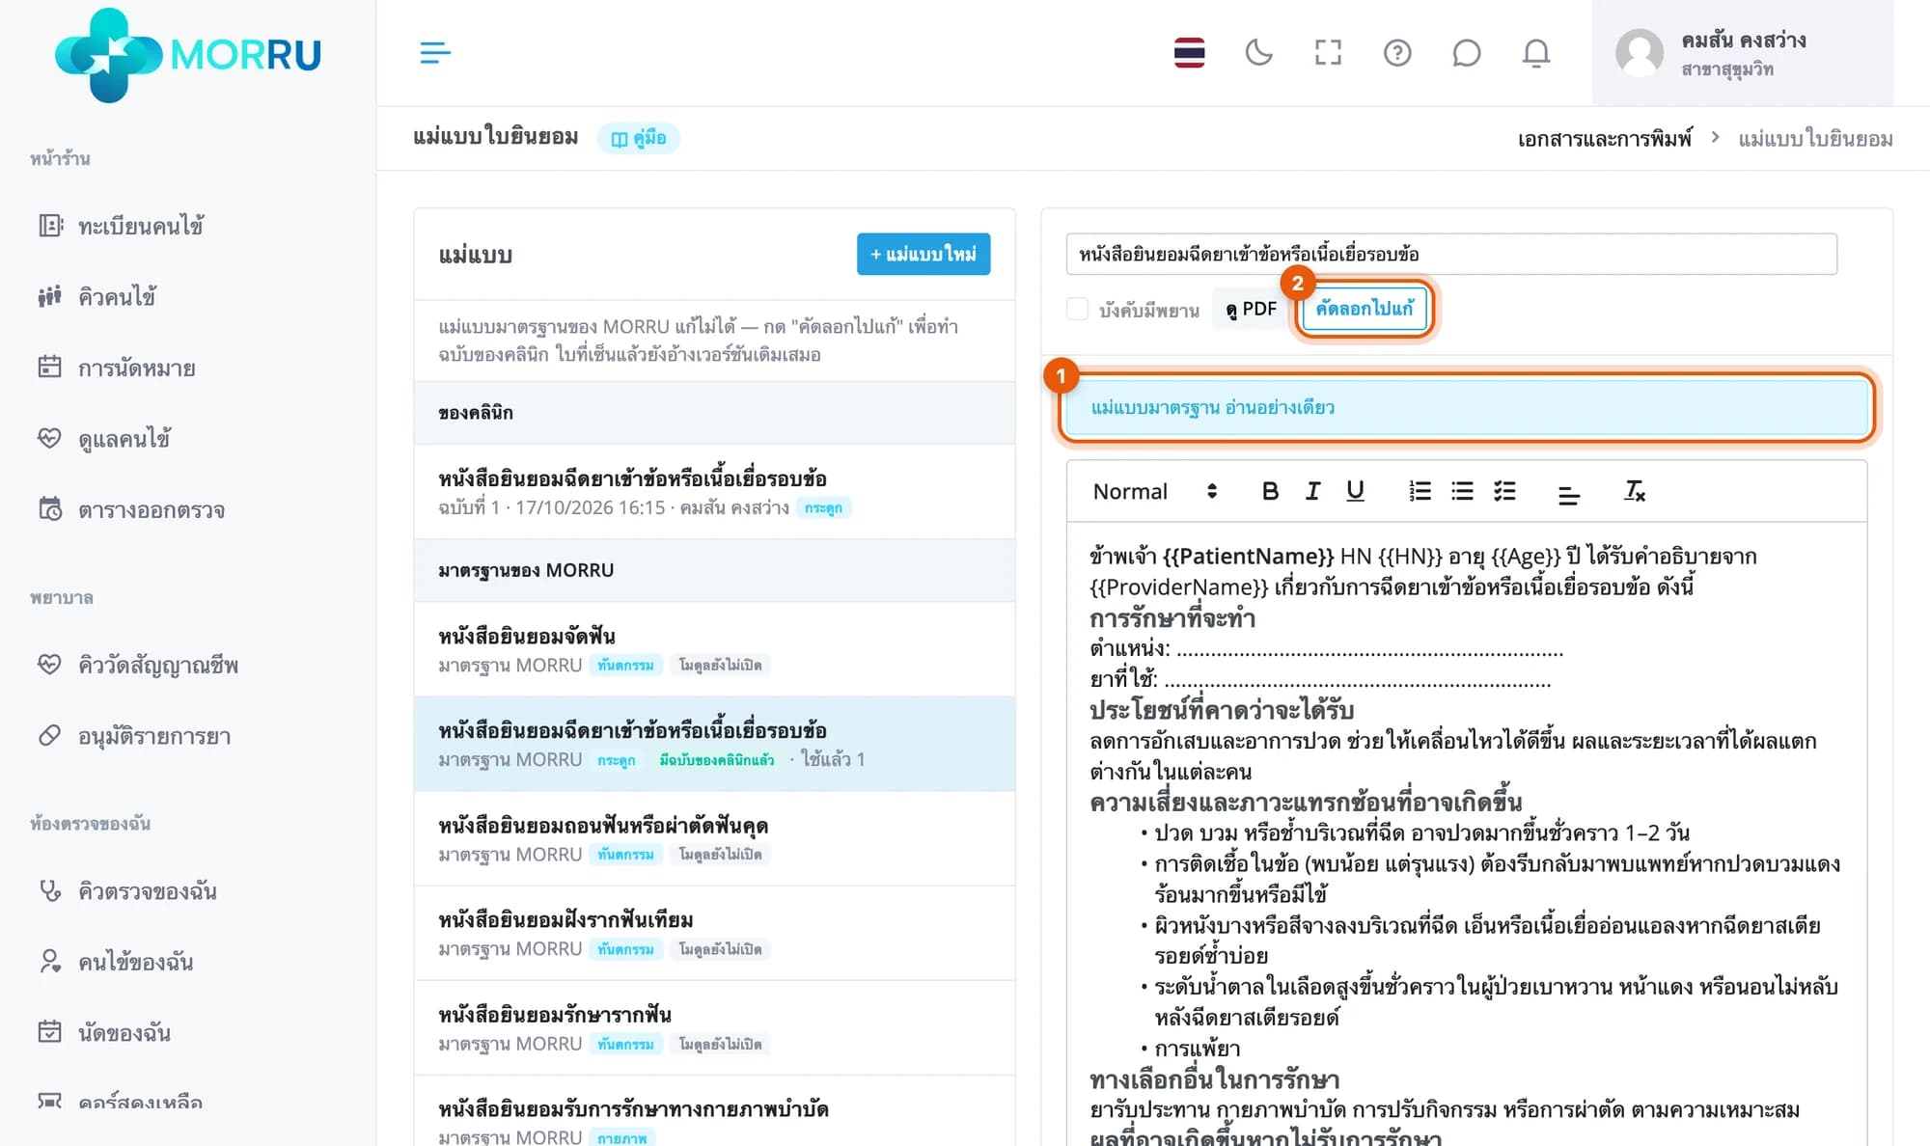
Task: Check the บังคับมีพยาน checkbox
Action: pos(1077,309)
